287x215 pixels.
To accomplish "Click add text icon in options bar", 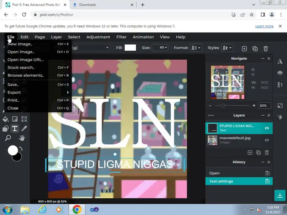I will coord(244,49).
